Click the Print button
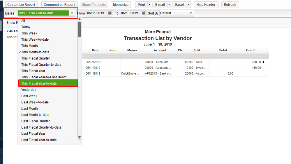Screen dimensions: 291x164 [x=141, y=5]
